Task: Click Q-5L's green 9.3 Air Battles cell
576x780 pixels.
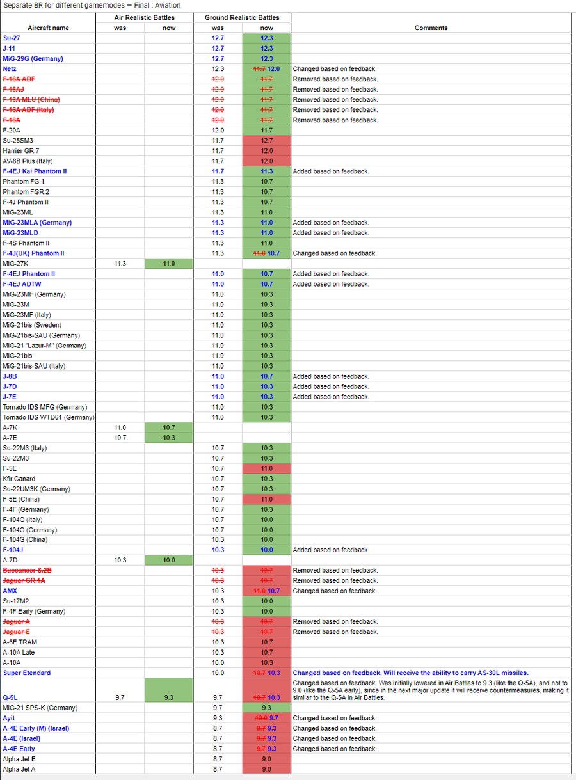Action: coord(169,690)
